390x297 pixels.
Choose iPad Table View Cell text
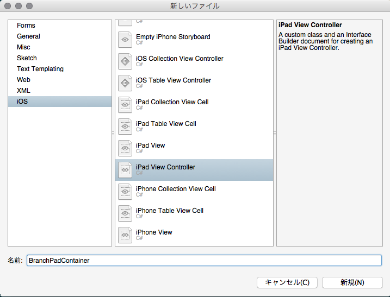click(166, 124)
